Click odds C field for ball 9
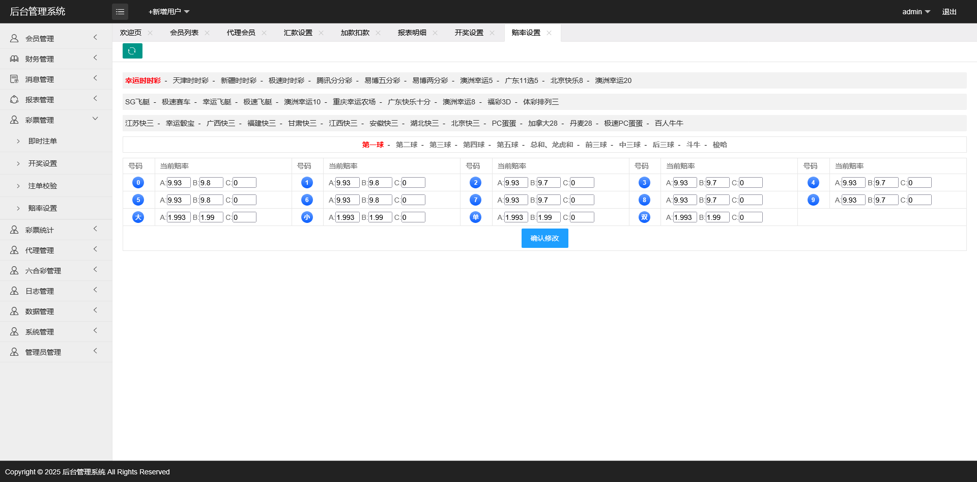The width and height of the screenshot is (977, 482). coord(919,200)
